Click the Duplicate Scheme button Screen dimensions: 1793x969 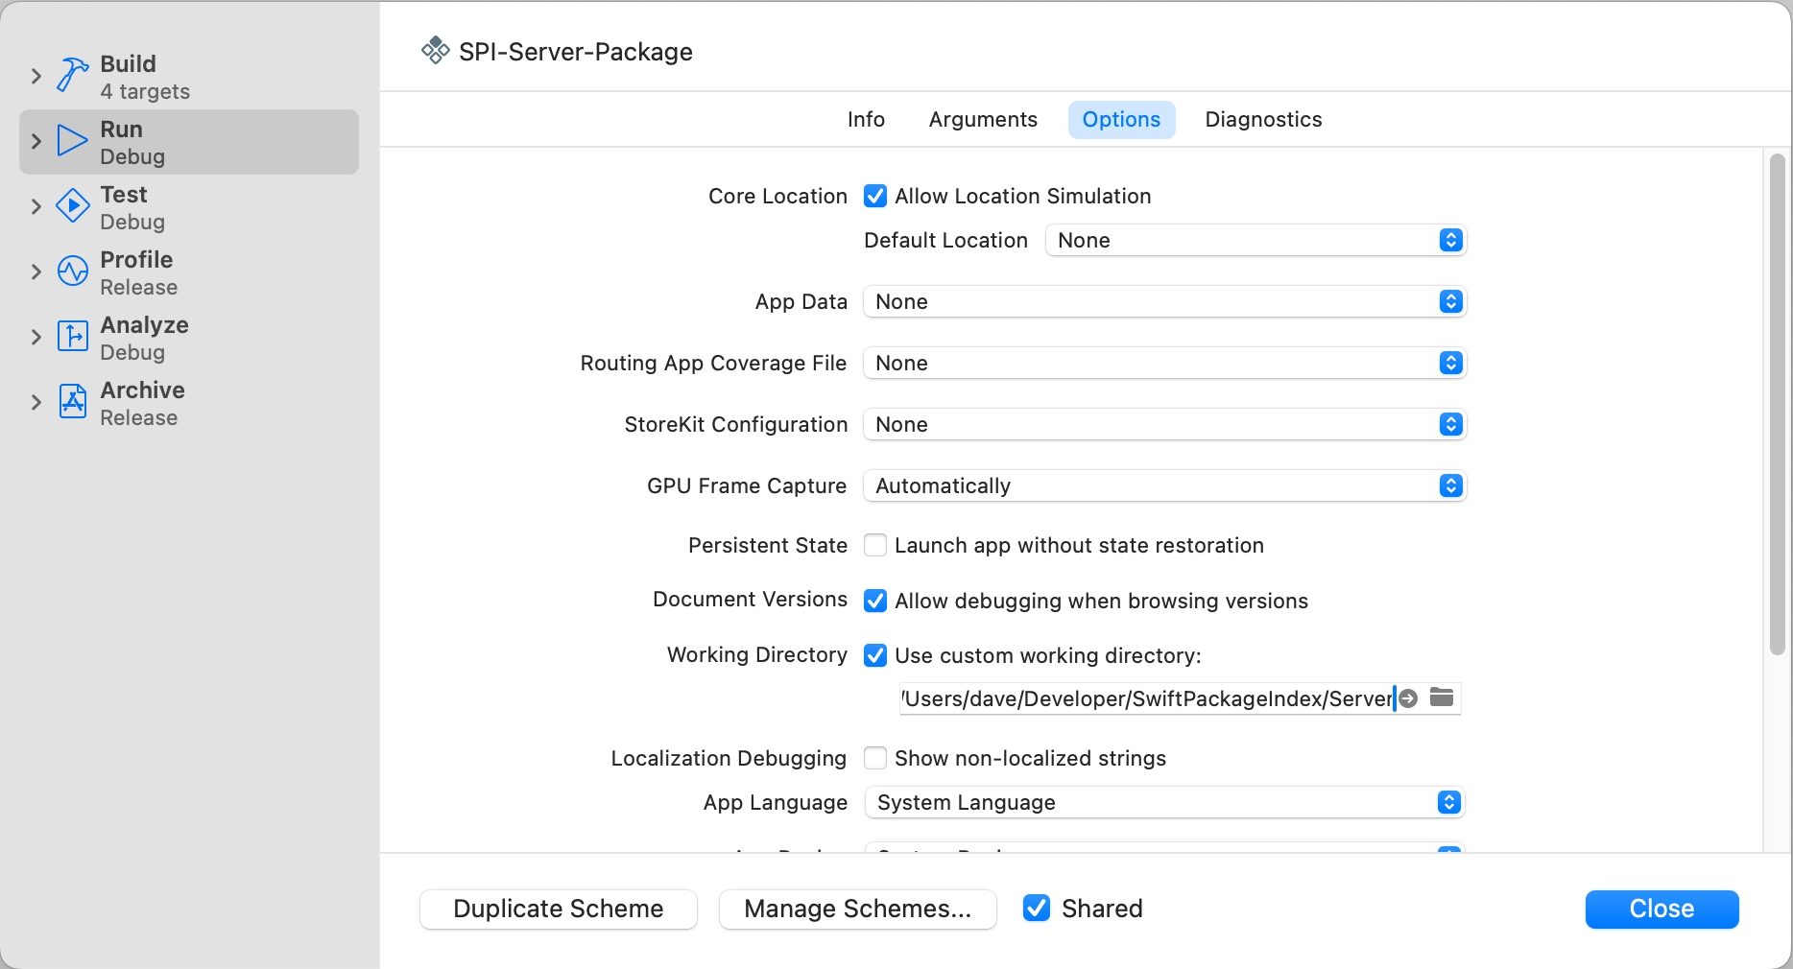[559, 909]
